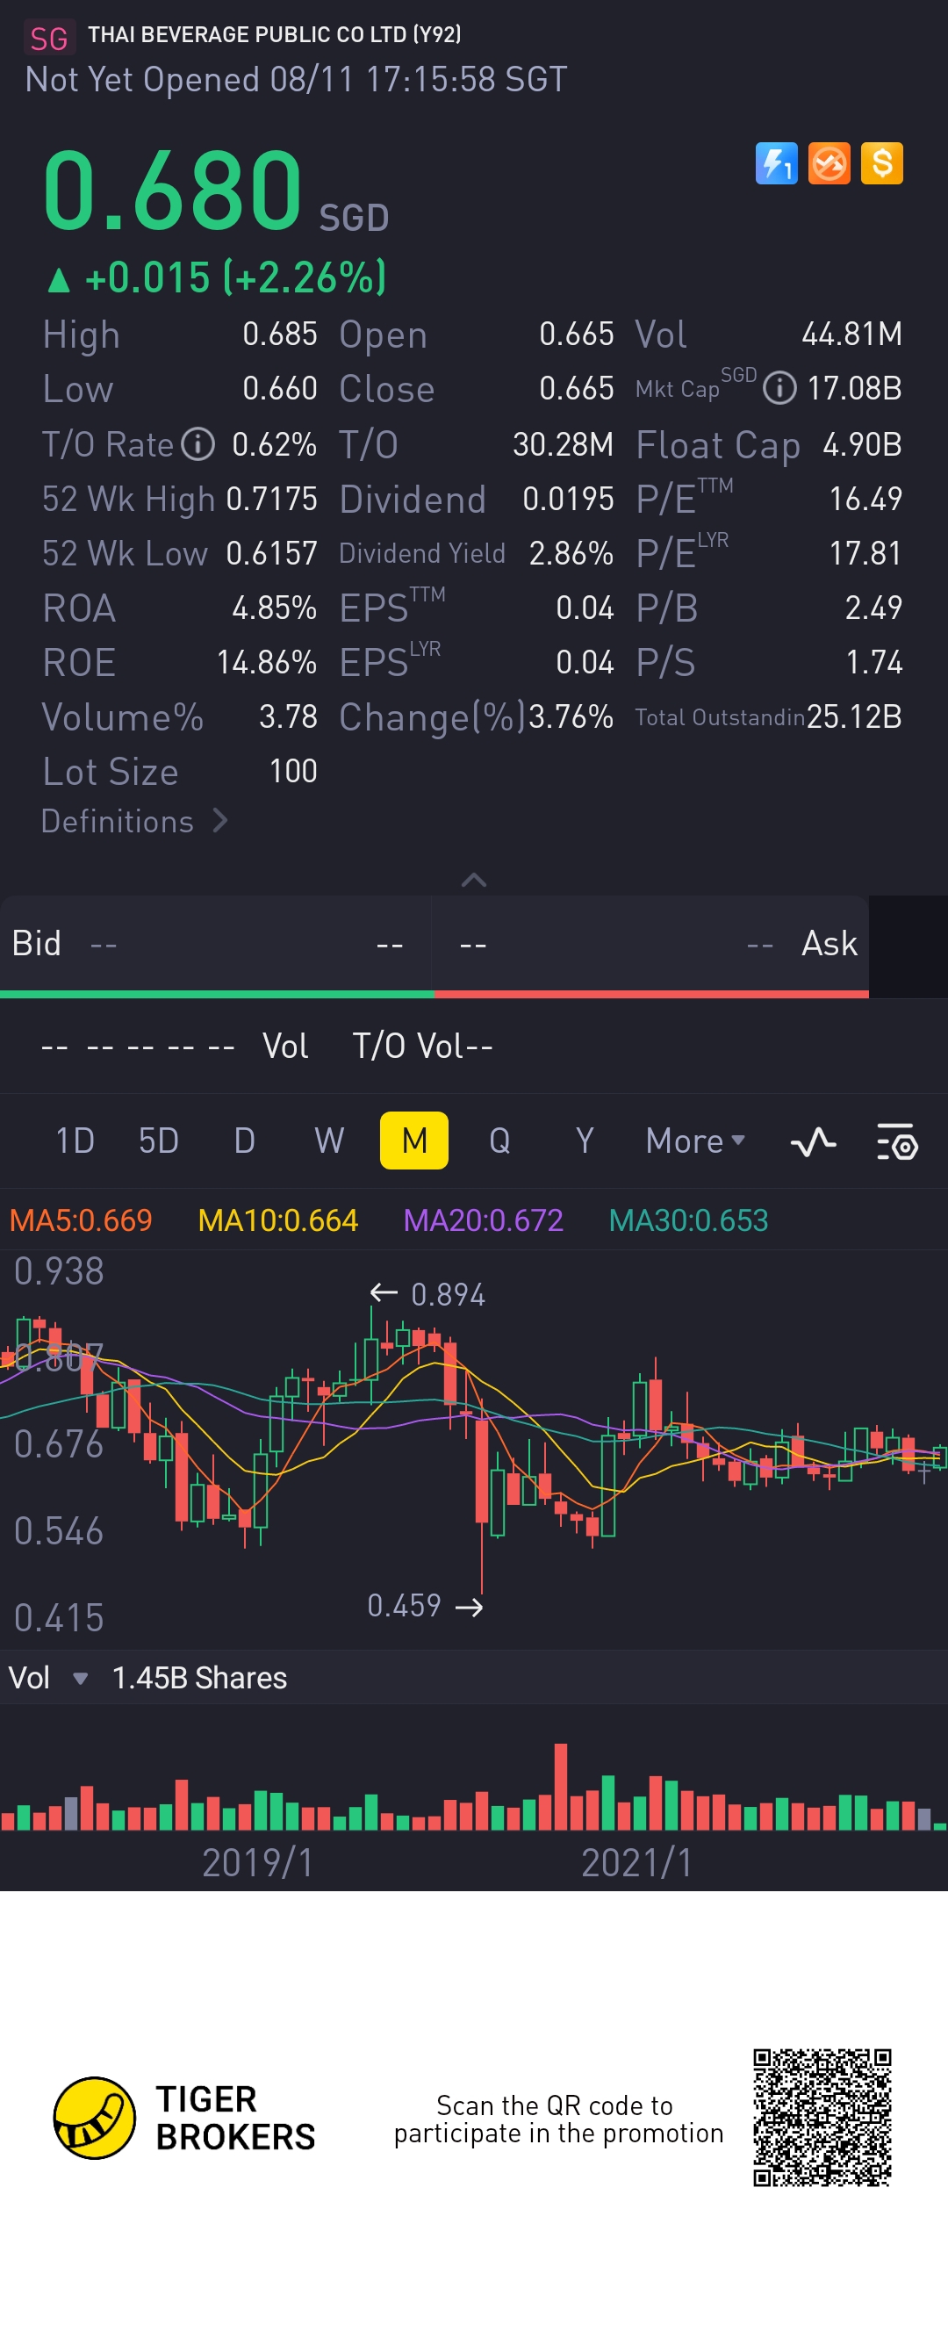The image size is (948, 2346).
Task: Tap the orange no-shorting badge icon
Action: [829, 164]
